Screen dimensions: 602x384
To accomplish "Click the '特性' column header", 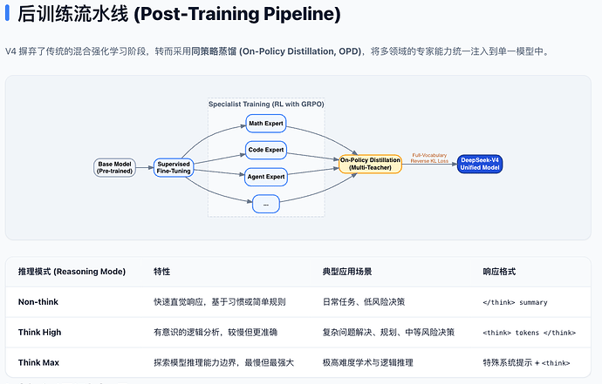I will [161, 272].
